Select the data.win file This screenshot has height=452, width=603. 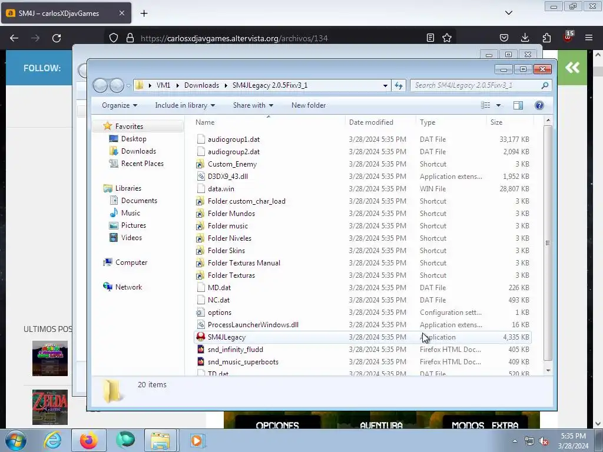[221, 189]
